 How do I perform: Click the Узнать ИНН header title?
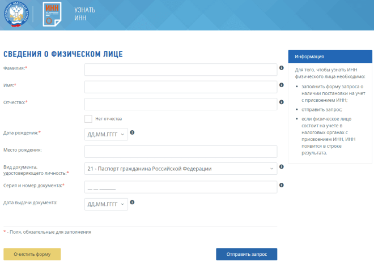pyautogui.click(x=85, y=15)
